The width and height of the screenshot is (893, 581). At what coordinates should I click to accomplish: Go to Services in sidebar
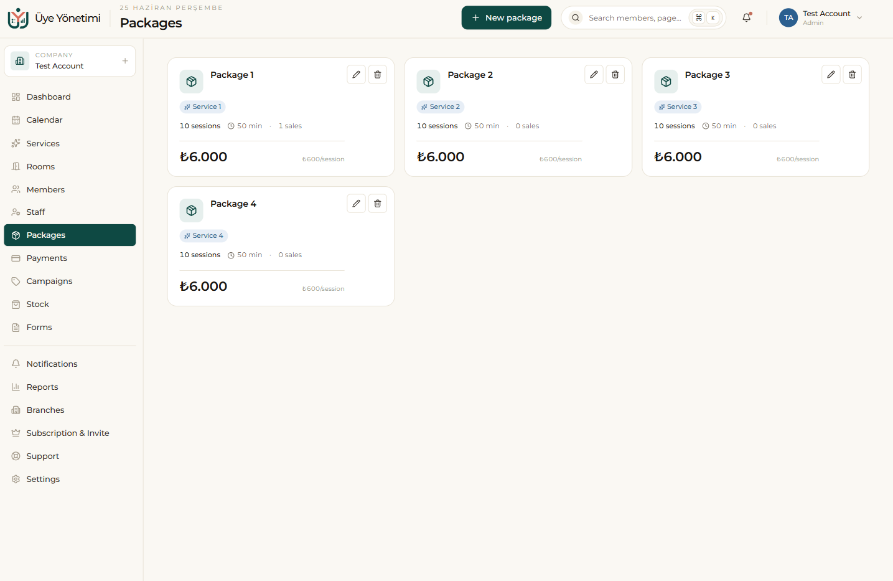pos(70,143)
